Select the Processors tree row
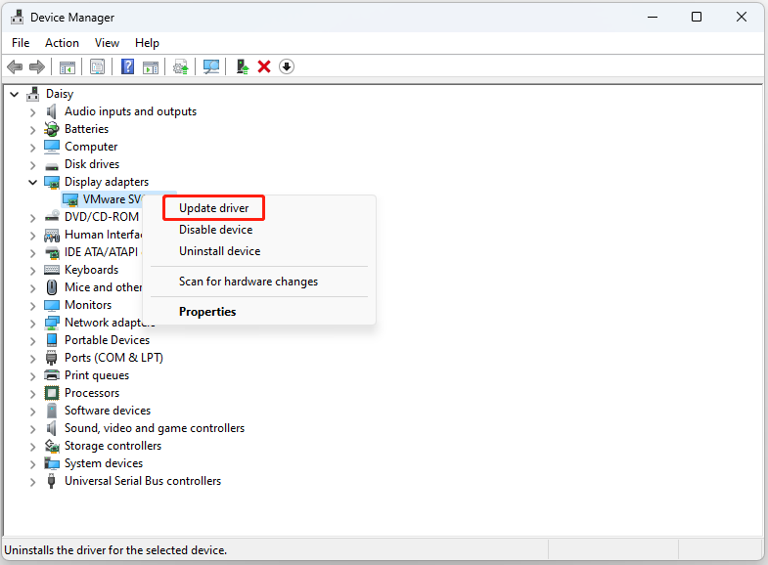 [92, 393]
